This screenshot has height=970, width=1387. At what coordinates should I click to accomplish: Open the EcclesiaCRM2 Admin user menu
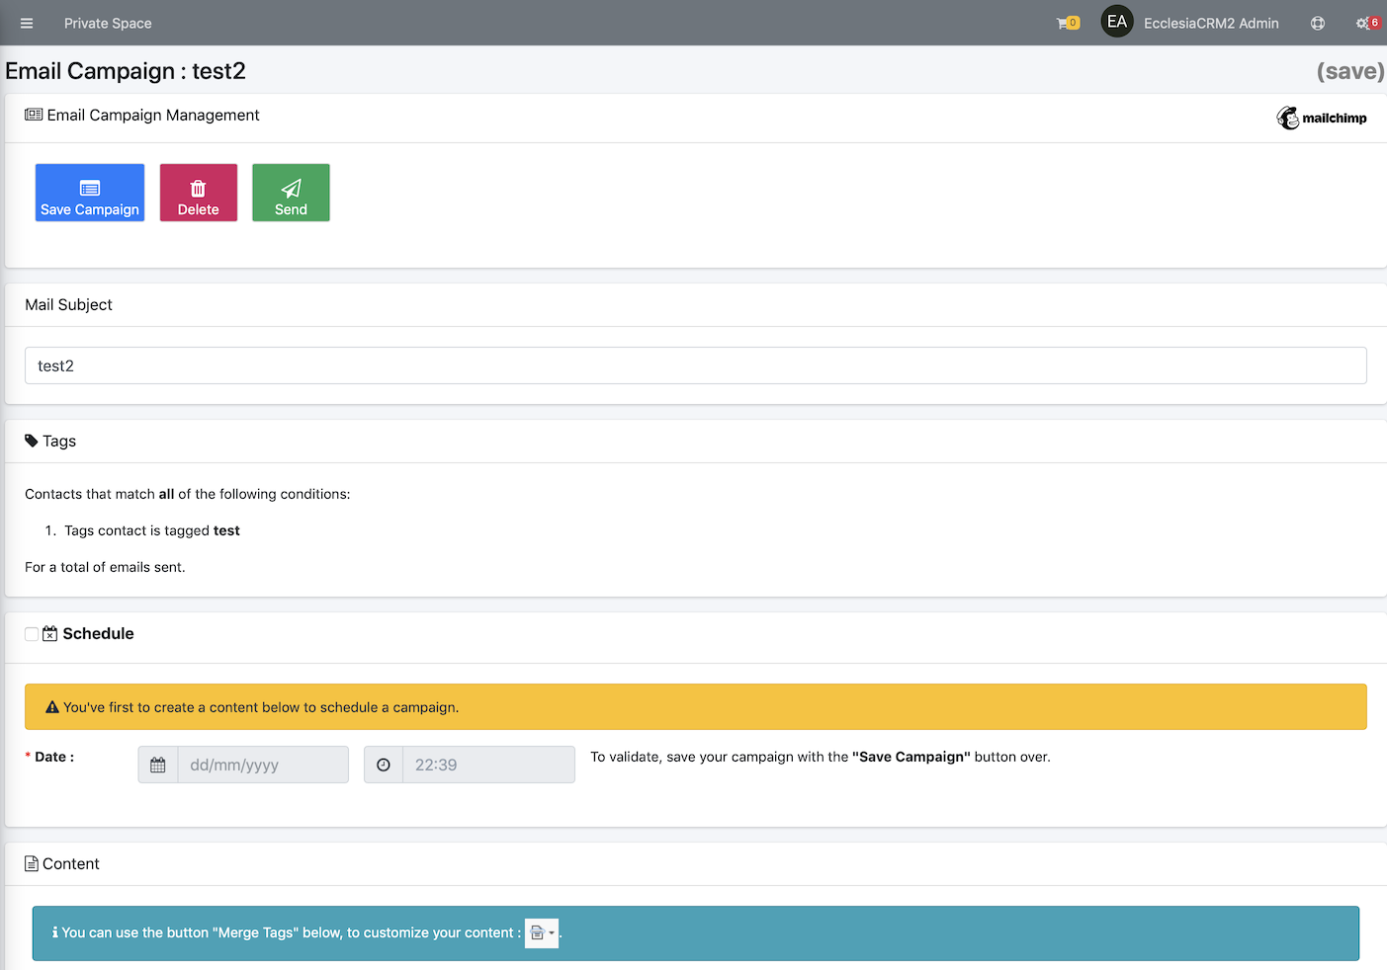point(1211,23)
